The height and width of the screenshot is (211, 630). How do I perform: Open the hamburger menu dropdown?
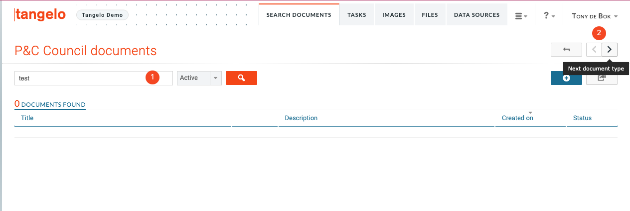521,16
